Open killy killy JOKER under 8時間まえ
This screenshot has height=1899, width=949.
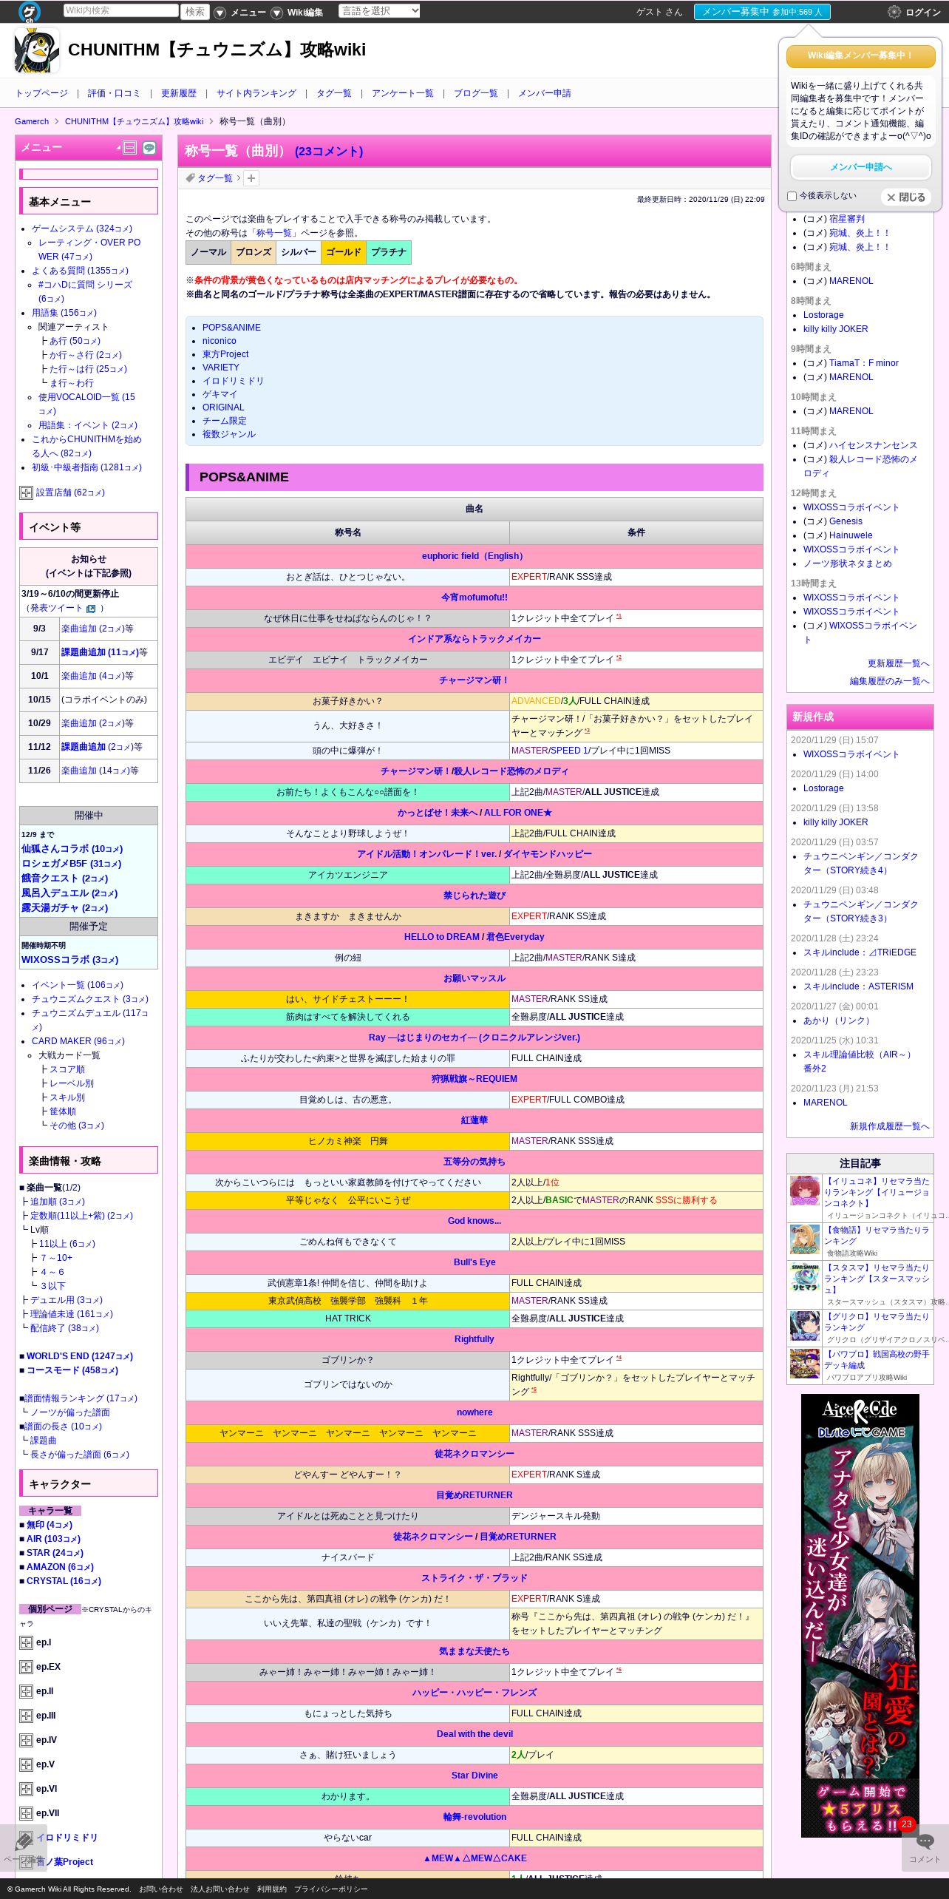(835, 329)
